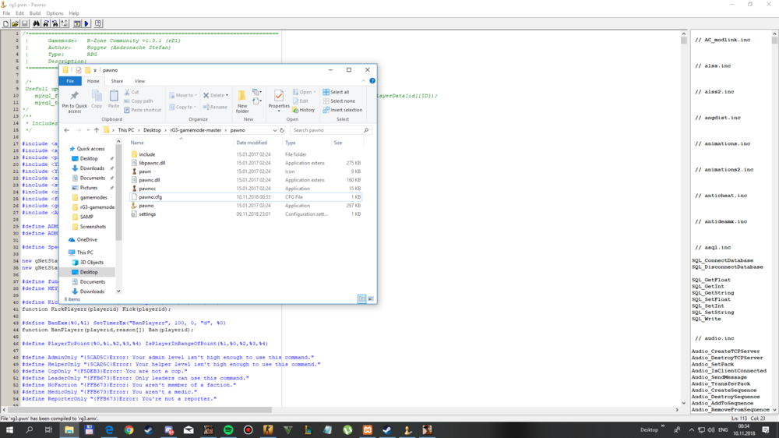Click the blue Help question mark icon
This screenshot has height=438, width=779.
click(372, 80)
